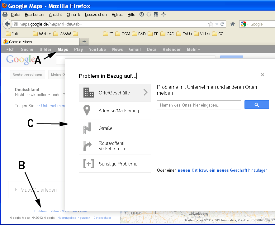Click the clock history icon
This screenshot has width=275, height=225.
(x=142, y=14)
